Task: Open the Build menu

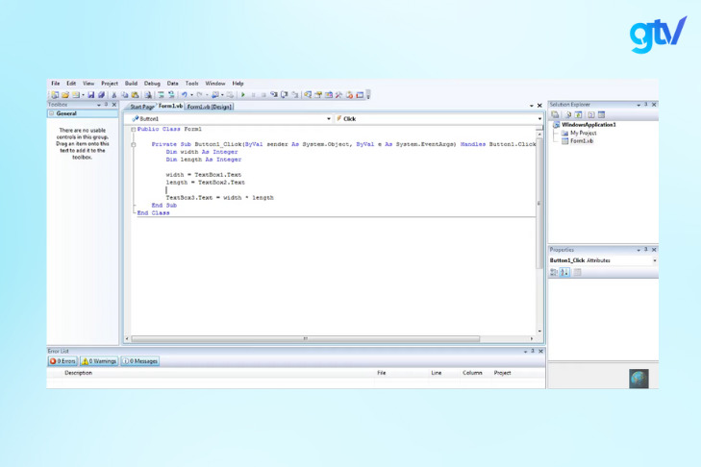Action: click(131, 84)
